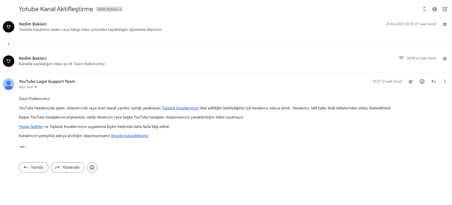Star the first Nedim Baklaci message

445,24
